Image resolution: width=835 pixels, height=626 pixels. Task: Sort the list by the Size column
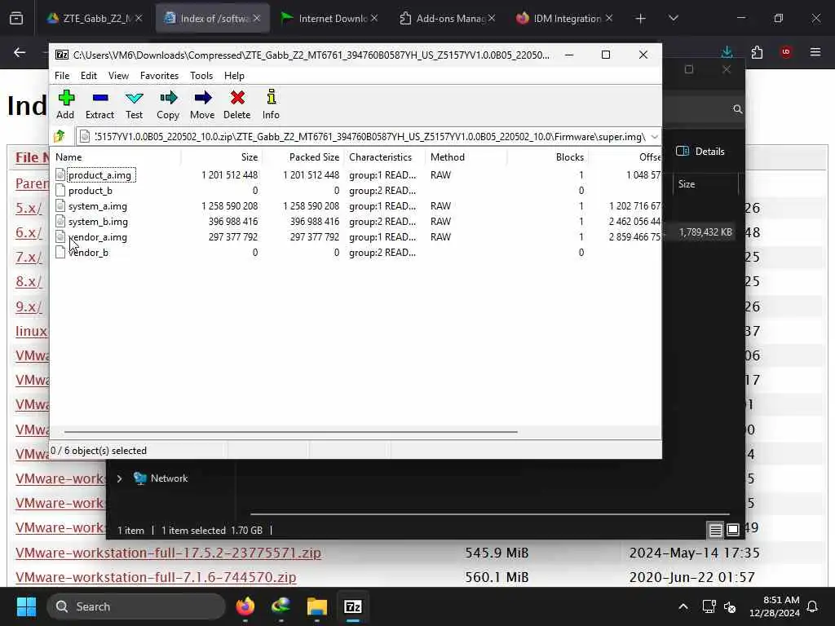[x=221, y=157]
